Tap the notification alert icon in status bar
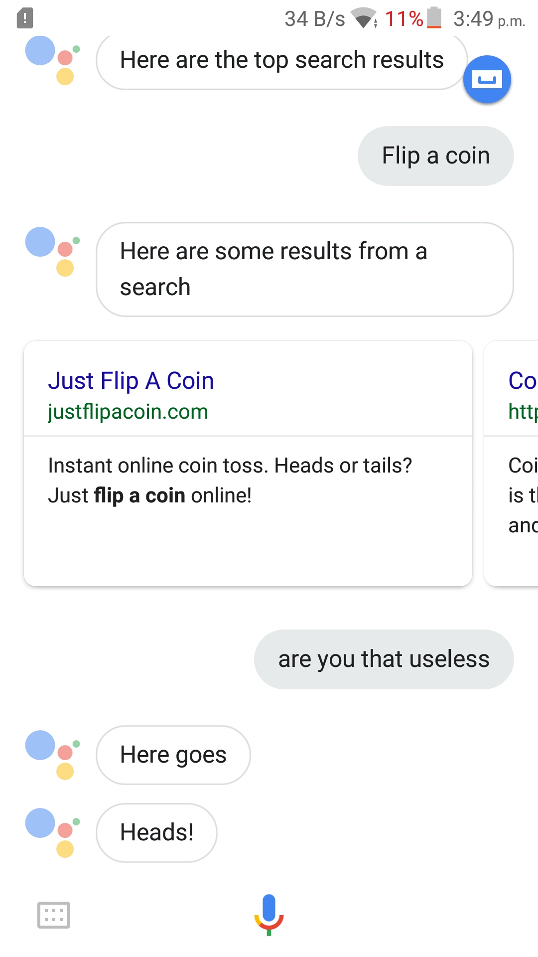The image size is (538, 957). pyautogui.click(x=25, y=18)
